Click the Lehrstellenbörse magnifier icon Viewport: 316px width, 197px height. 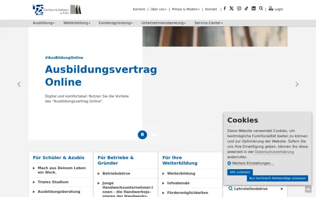[230, 189]
